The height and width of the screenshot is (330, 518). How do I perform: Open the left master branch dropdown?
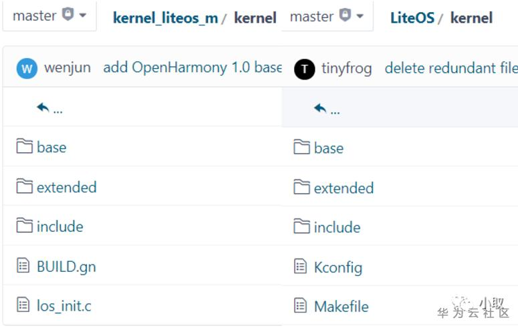[49, 16]
